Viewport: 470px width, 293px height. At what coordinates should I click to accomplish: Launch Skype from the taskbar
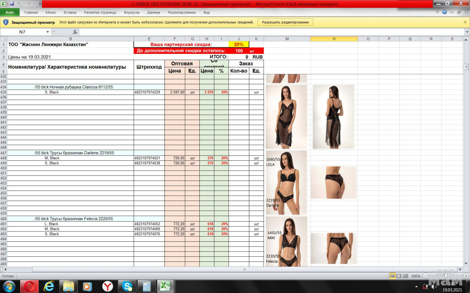(127, 286)
